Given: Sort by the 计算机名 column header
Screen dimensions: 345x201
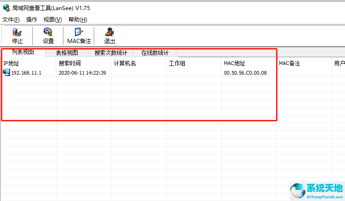Looking at the screenshot, I should (139, 63).
